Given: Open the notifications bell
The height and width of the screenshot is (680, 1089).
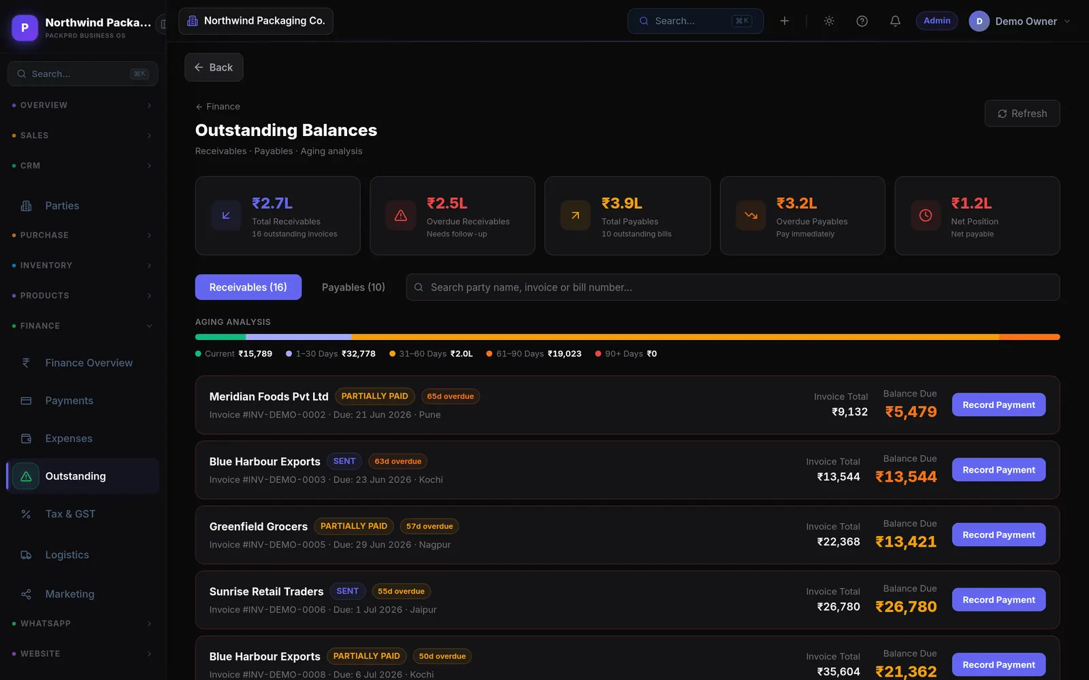Looking at the screenshot, I should click(895, 21).
